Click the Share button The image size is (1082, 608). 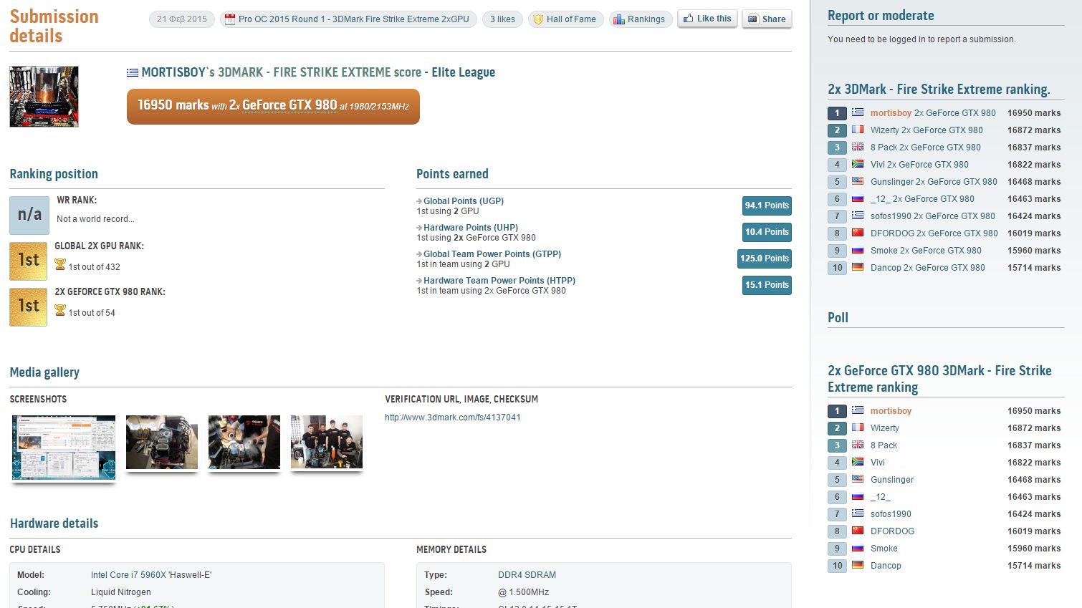coord(767,19)
